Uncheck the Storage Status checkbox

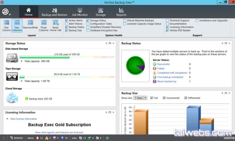(x=88, y=21)
